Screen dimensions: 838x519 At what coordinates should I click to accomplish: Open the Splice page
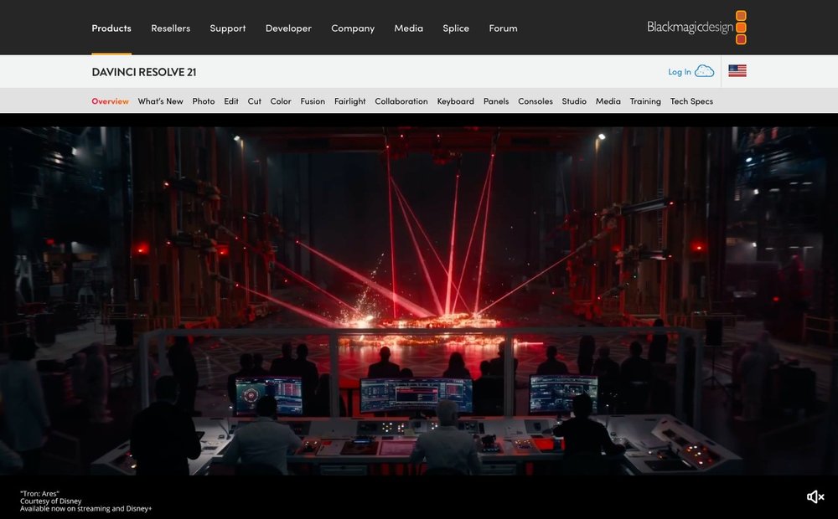456,28
